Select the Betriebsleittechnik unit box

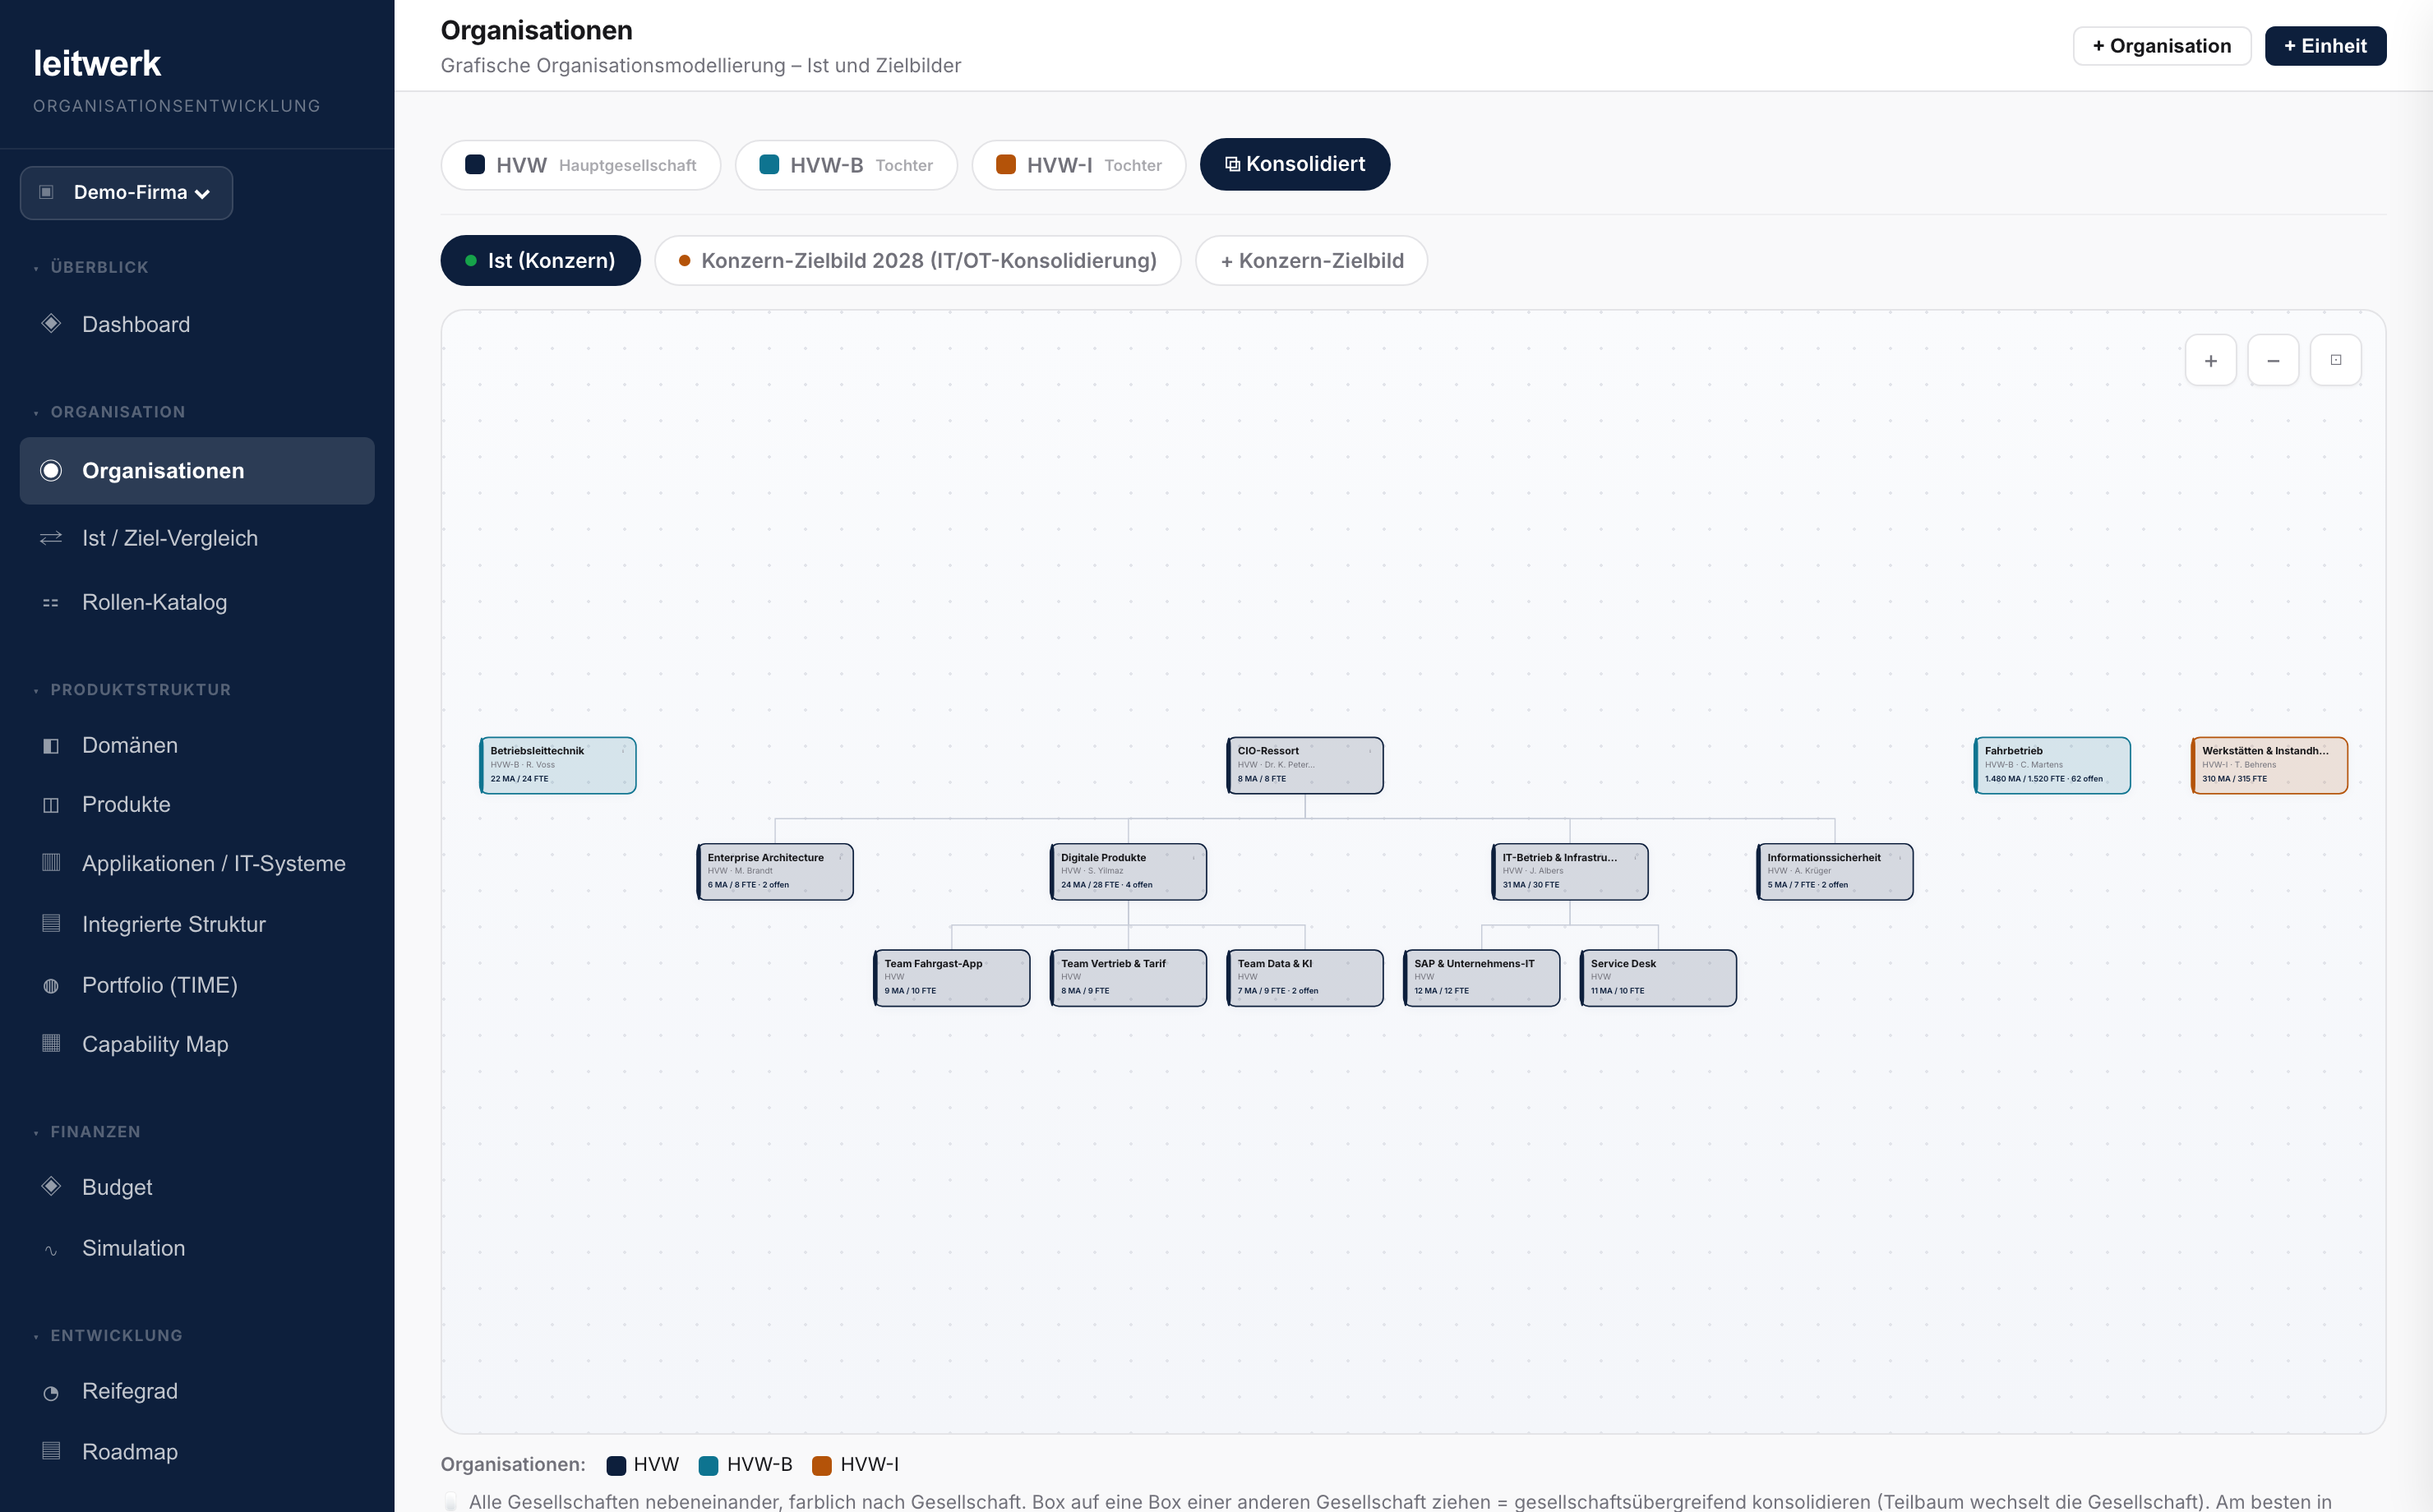(558, 765)
